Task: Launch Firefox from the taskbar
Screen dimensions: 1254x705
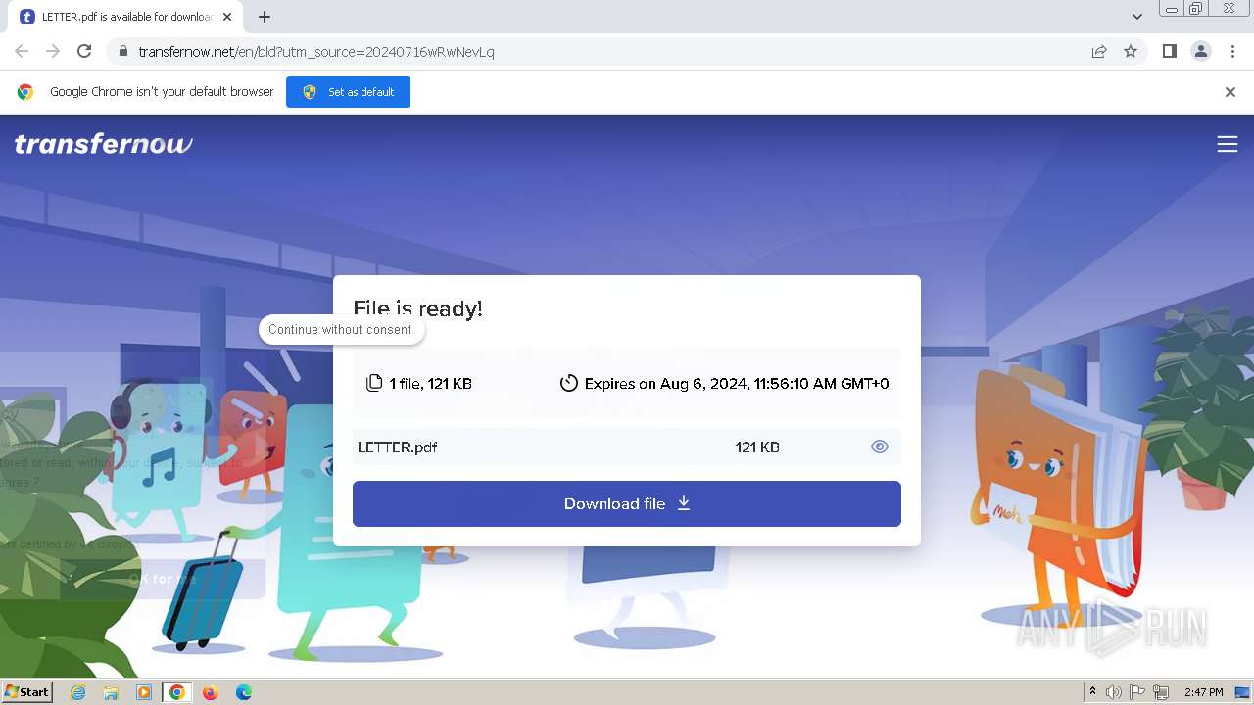Action: (x=211, y=692)
